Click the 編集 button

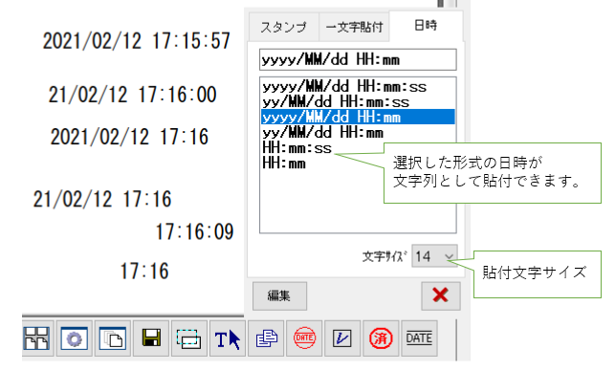(x=279, y=295)
